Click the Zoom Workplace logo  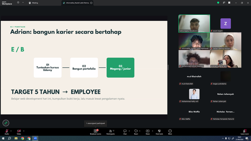7,3
